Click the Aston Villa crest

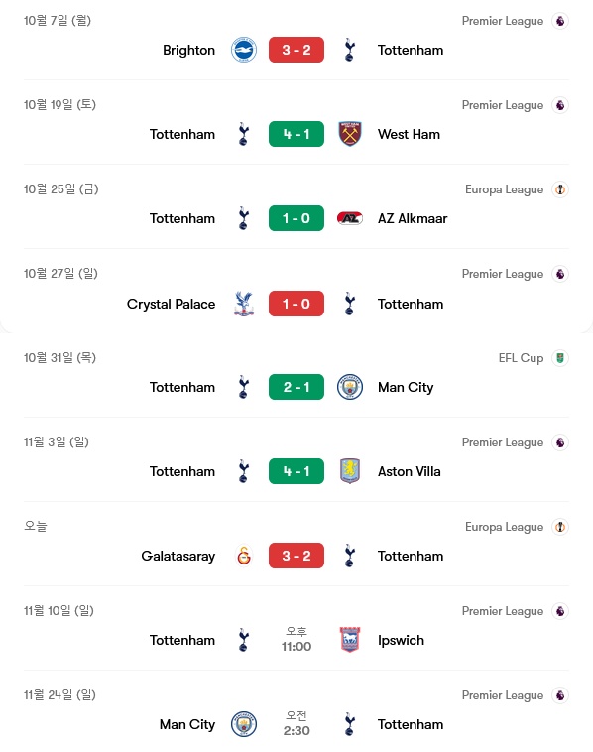click(350, 471)
